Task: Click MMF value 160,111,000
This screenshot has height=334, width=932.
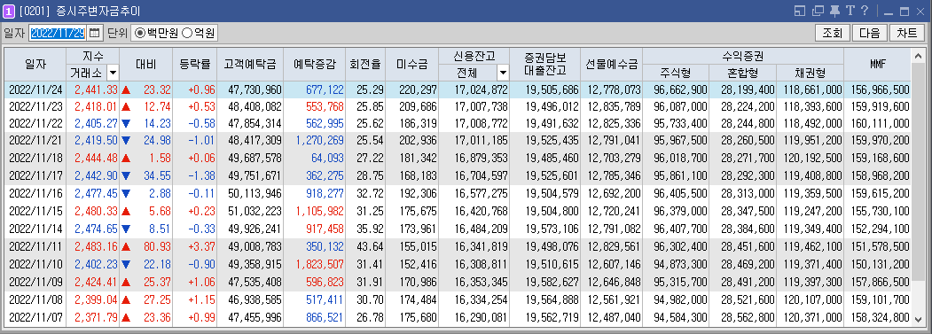Action: click(x=880, y=124)
